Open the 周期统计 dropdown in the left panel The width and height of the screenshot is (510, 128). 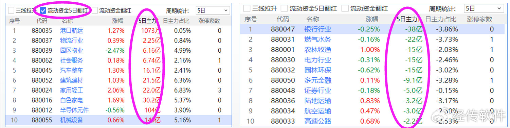[x=213, y=10]
